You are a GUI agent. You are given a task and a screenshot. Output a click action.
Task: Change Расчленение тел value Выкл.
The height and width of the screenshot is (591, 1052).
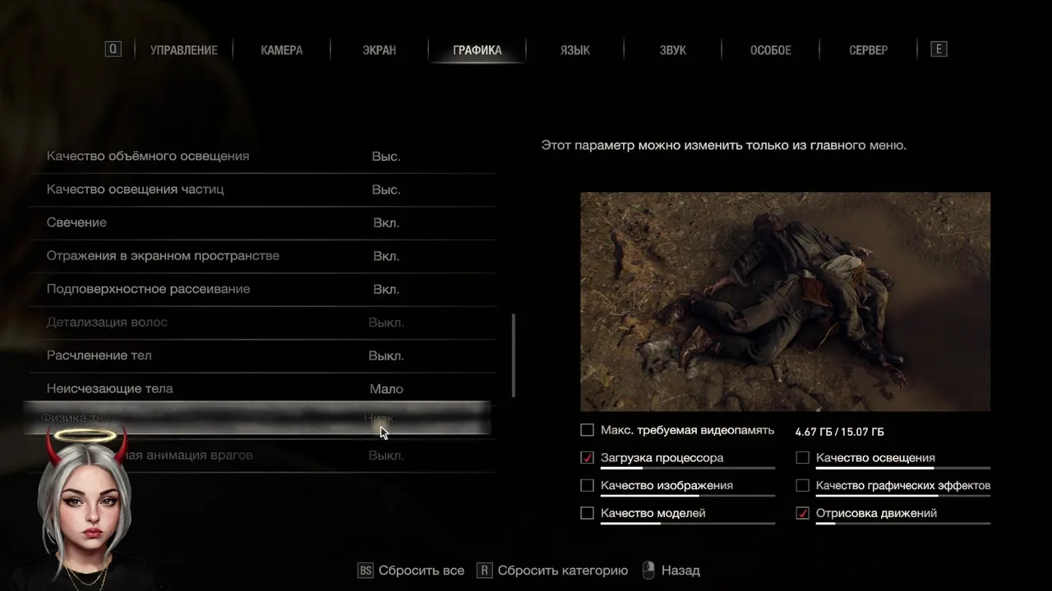[386, 355]
